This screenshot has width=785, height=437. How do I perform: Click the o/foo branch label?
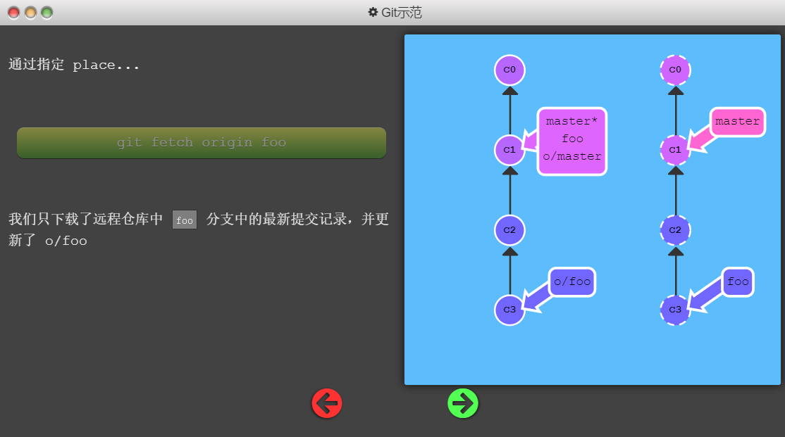coord(571,282)
